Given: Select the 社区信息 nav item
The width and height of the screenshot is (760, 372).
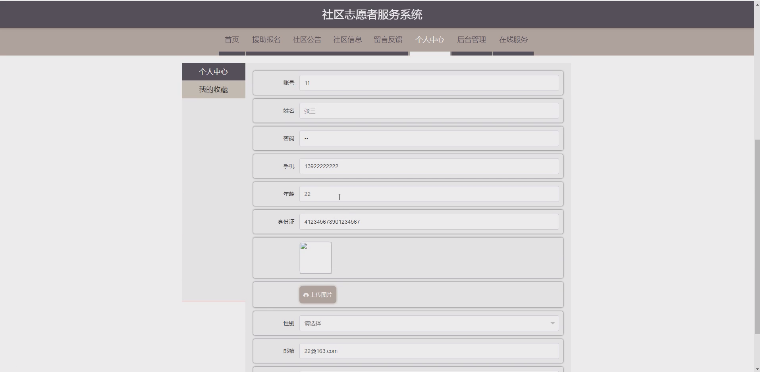Looking at the screenshot, I should click(347, 40).
